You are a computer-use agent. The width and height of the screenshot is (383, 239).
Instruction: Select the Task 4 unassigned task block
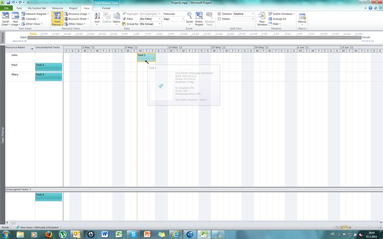49,197
